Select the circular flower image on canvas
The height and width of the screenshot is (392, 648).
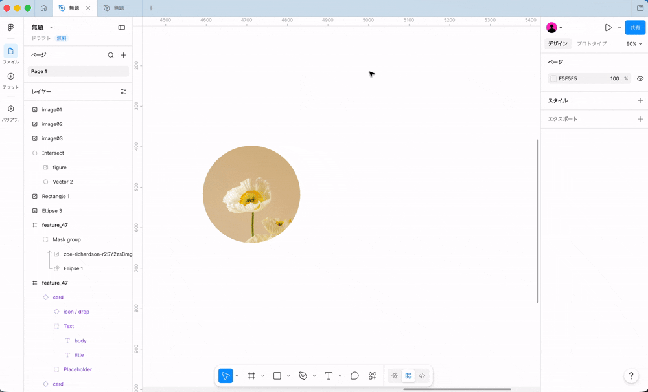coord(251,194)
